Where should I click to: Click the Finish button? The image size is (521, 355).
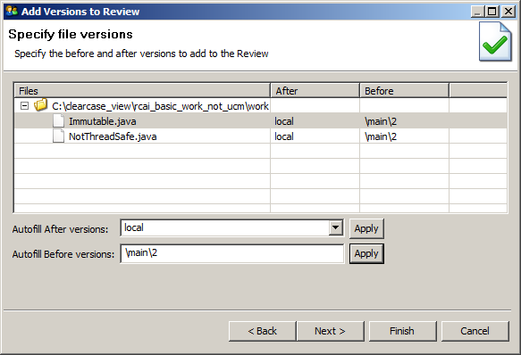[402, 331]
